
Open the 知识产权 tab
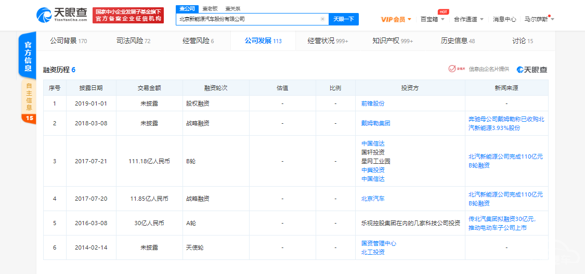(x=393, y=41)
